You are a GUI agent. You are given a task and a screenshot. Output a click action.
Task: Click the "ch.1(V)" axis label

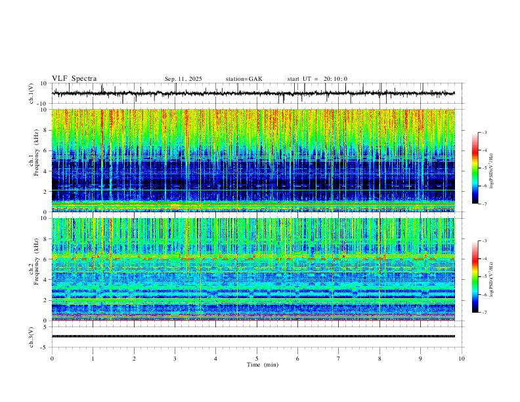pyautogui.click(x=32, y=93)
